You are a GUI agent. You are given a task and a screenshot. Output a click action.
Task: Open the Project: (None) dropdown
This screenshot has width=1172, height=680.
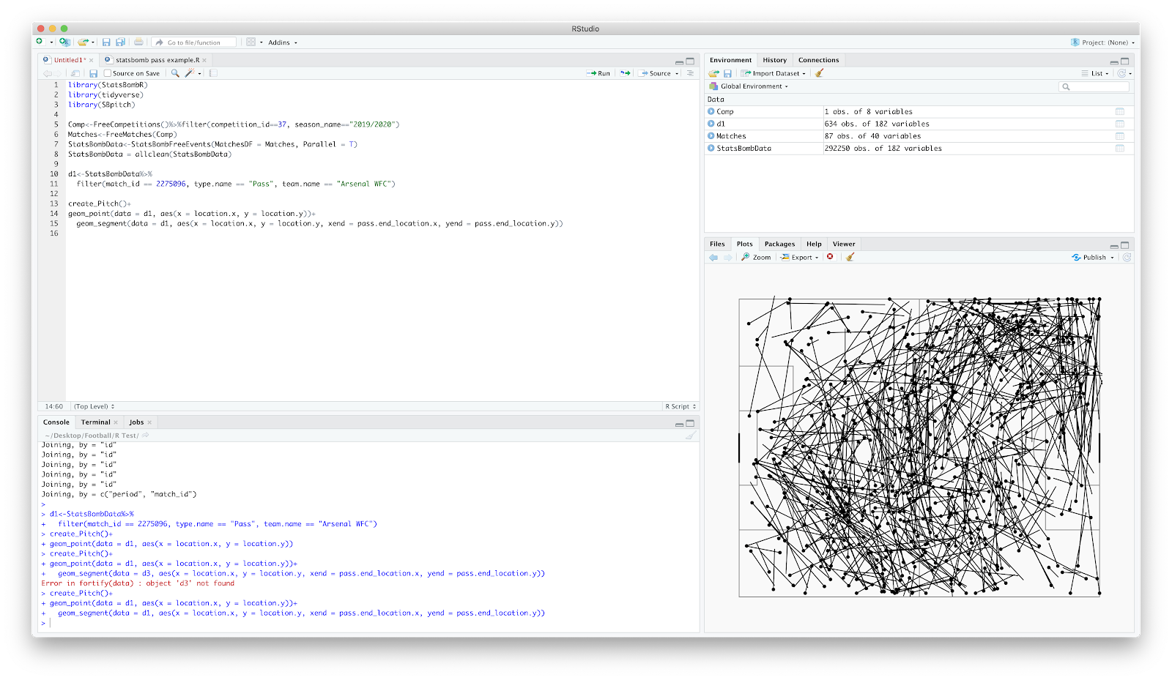[1102, 42]
